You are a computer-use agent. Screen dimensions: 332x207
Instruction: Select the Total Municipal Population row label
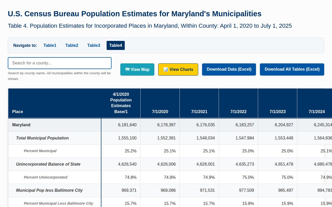[42, 138]
